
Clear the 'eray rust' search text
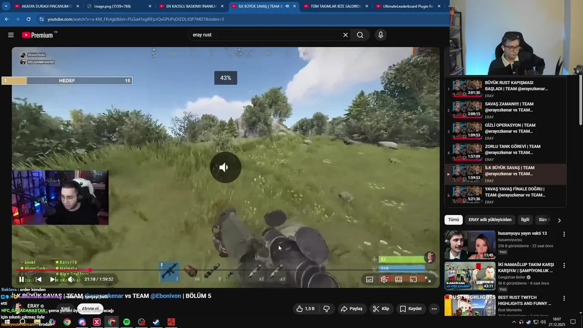pos(345,35)
